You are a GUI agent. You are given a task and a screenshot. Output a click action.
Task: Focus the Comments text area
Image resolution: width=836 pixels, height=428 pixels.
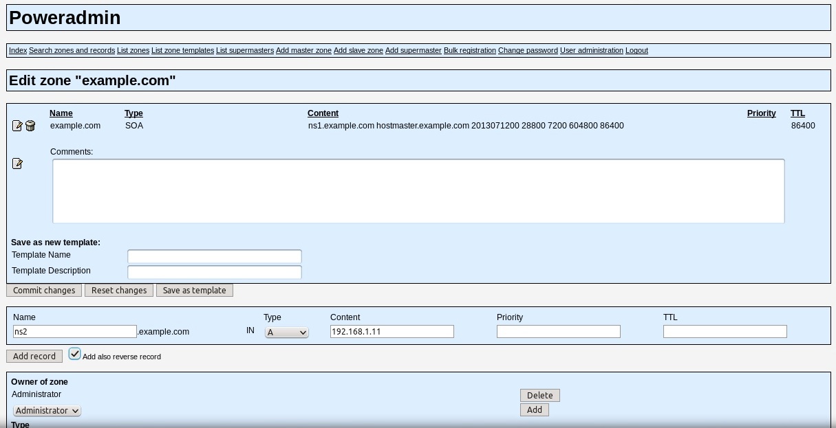(418, 191)
